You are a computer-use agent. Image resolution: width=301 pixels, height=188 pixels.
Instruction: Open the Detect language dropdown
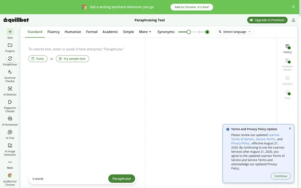(x=235, y=32)
